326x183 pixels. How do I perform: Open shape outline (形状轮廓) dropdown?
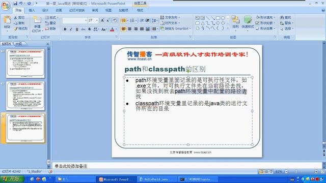[x=266, y=23]
